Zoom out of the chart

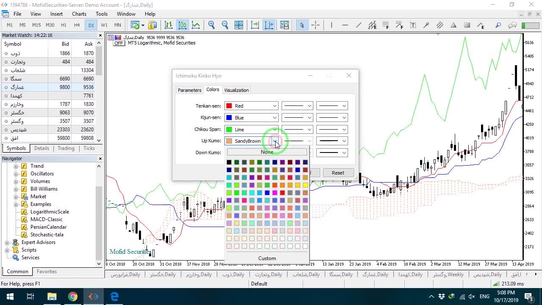pyautogui.click(x=225, y=25)
